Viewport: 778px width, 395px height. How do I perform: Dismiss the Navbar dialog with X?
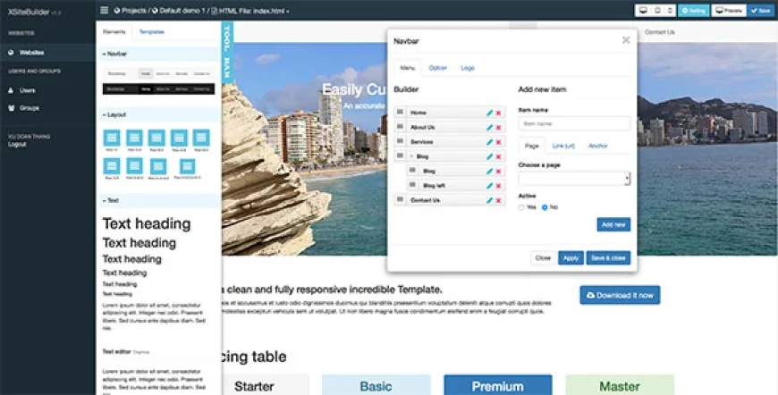coord(626,40)
